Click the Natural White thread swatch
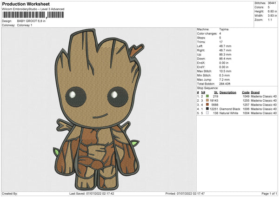The image size is (279, 197). click(207, 113)
